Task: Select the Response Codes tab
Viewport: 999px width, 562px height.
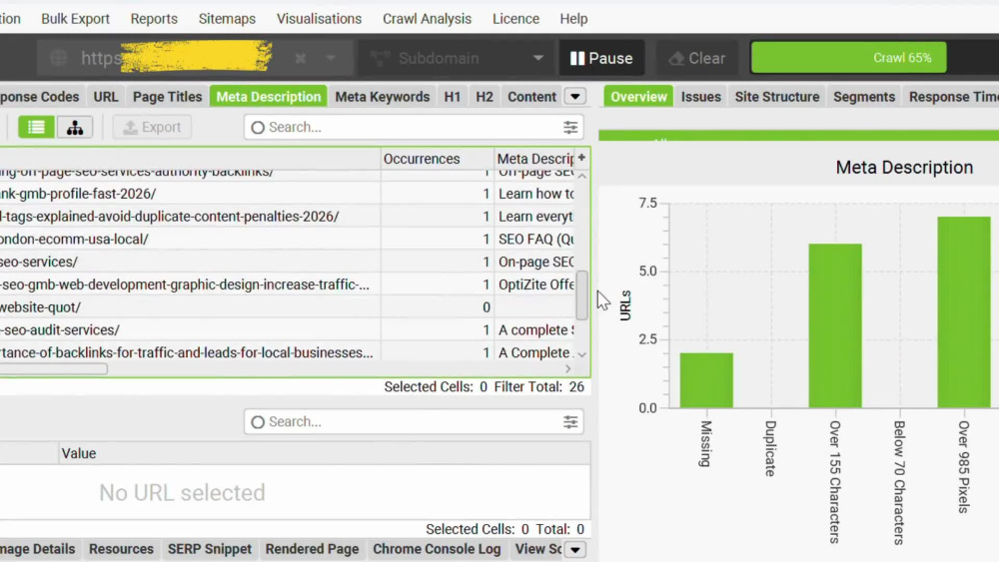Action: [x=41, y=97]
